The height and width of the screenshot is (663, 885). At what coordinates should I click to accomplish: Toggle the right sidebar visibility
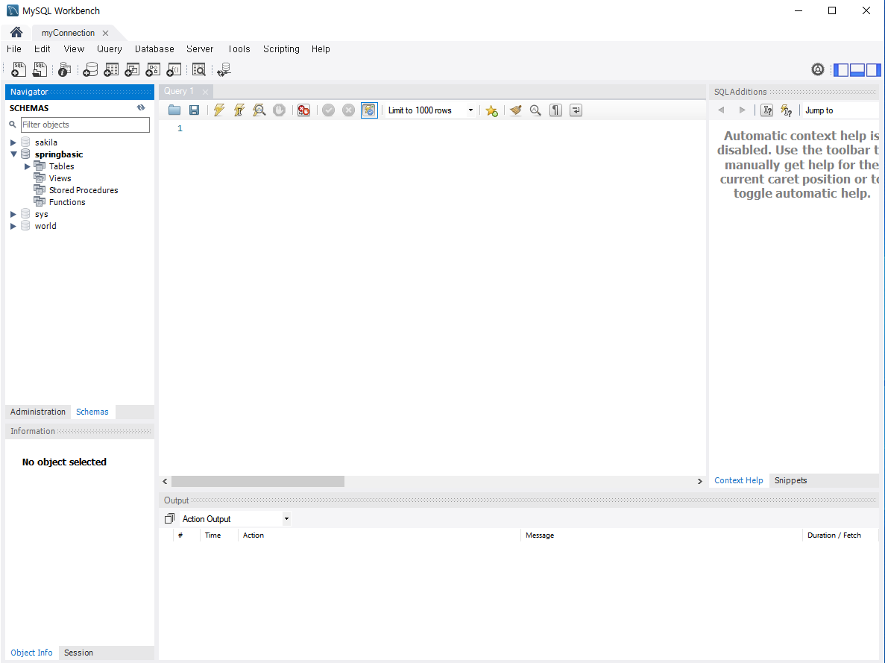[x=873, y=69]
